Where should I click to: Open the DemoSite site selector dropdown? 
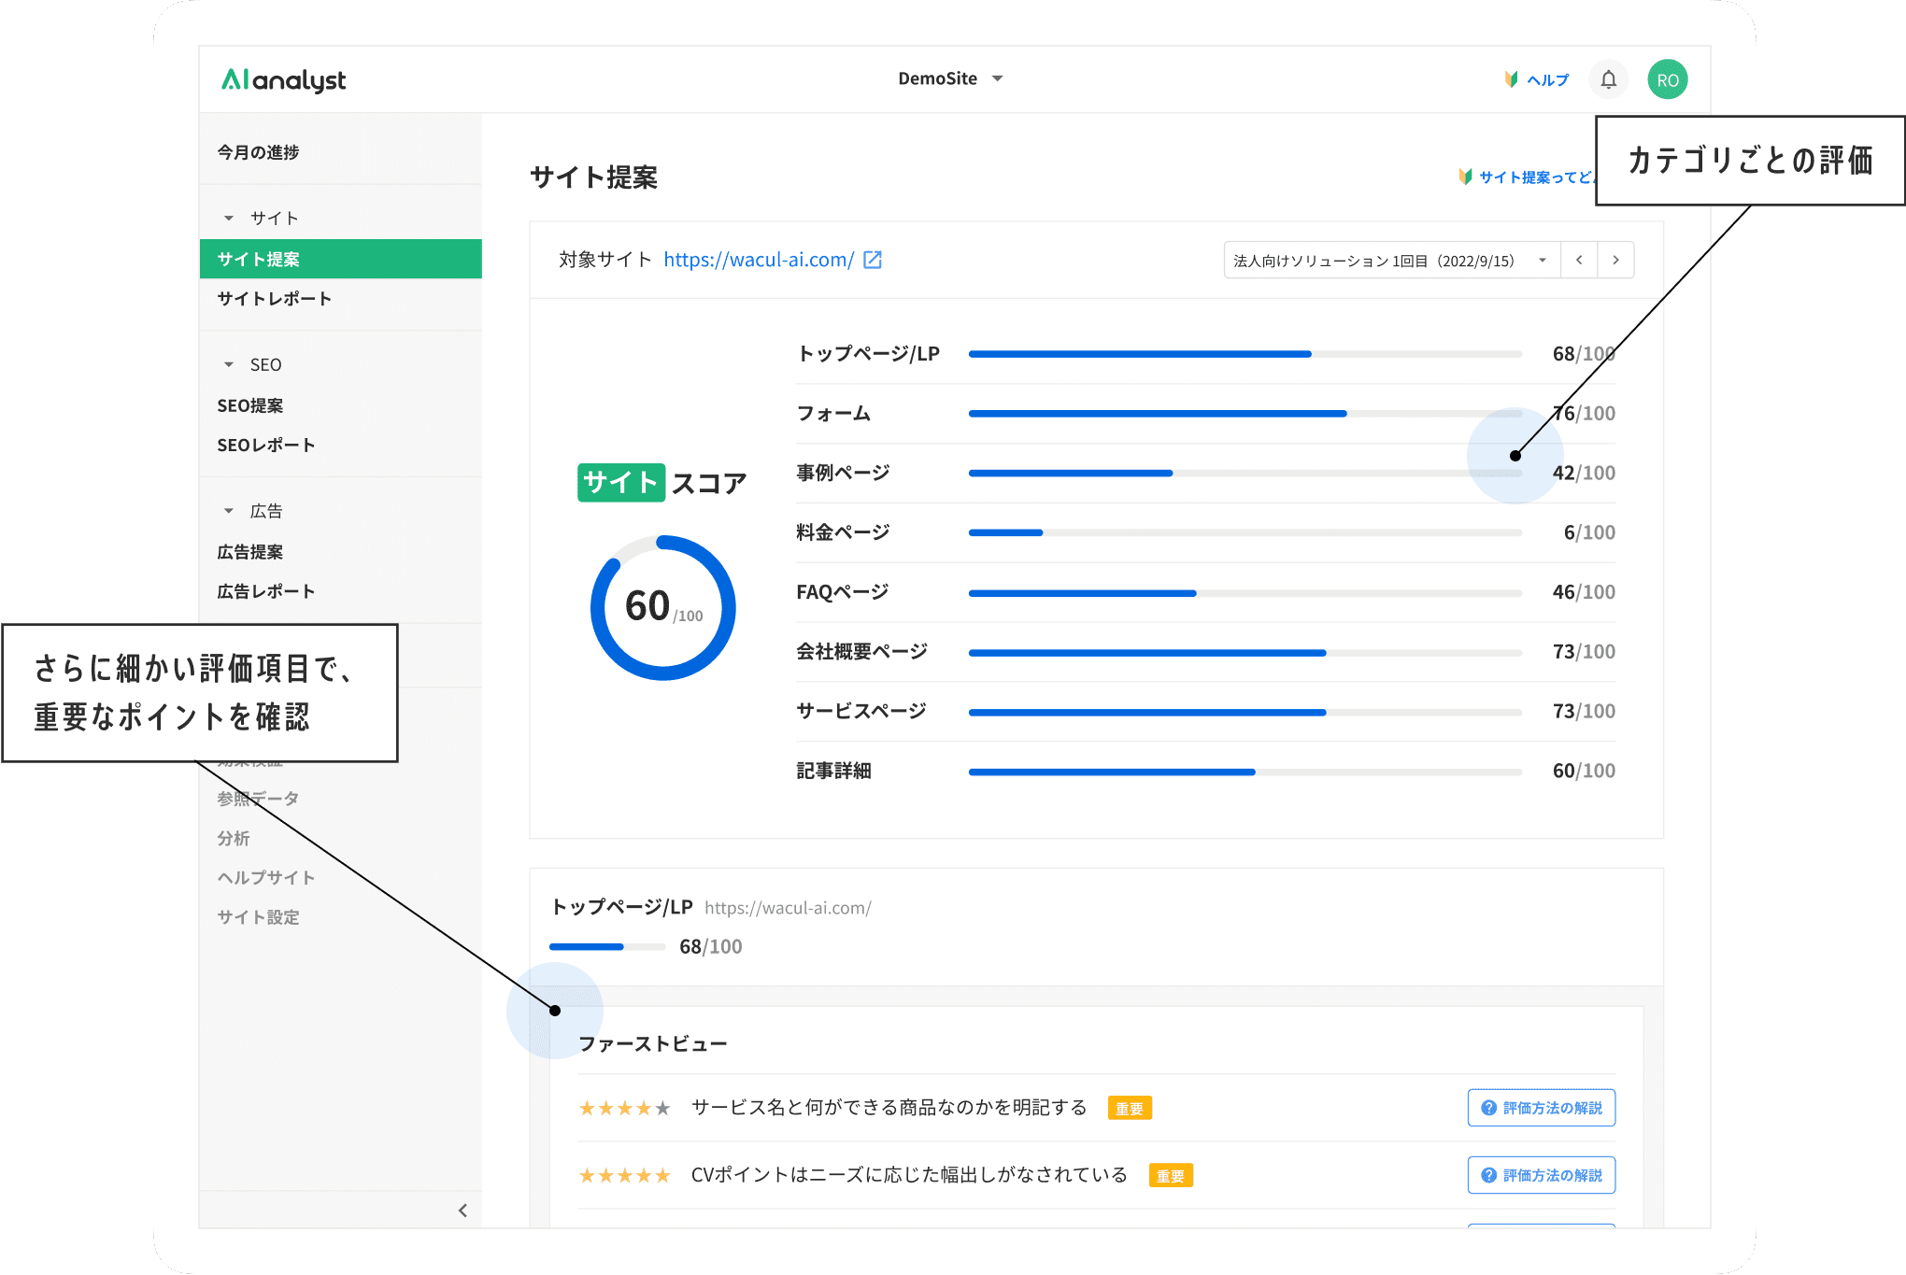tap(950, 78)
